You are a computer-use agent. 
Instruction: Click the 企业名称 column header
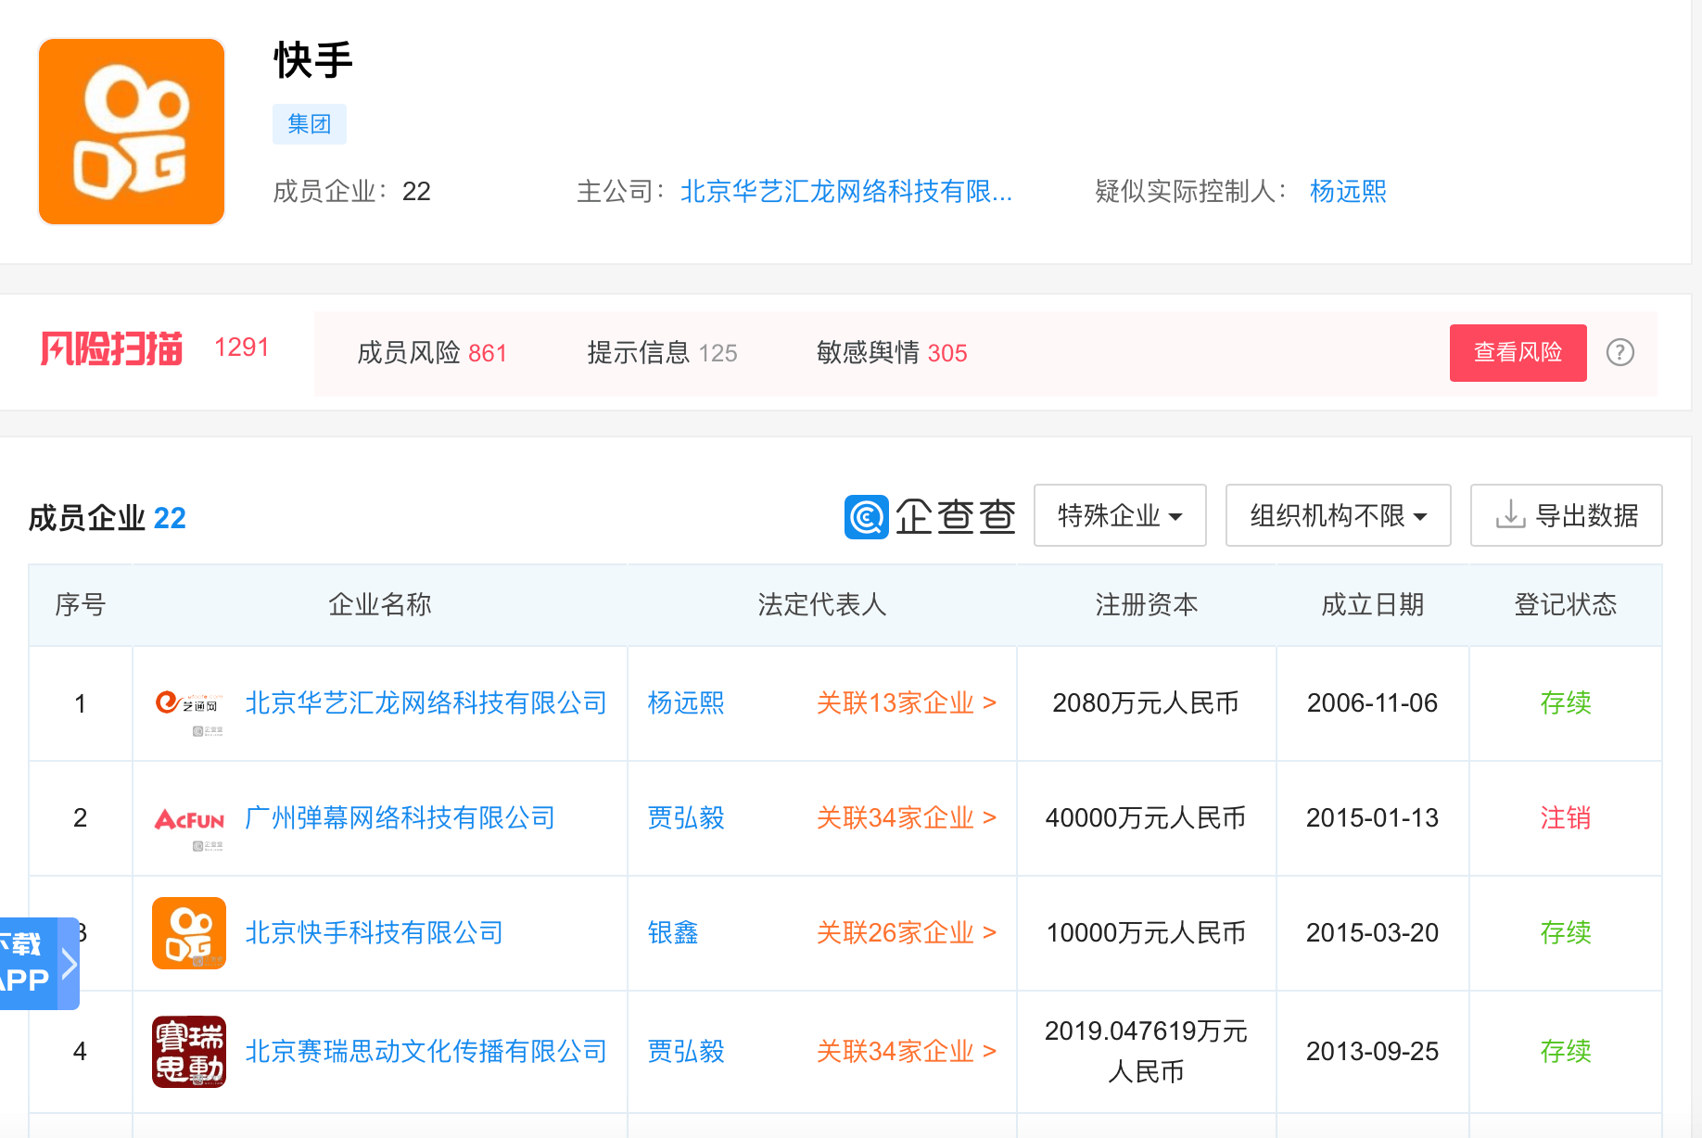click(380, 605)
